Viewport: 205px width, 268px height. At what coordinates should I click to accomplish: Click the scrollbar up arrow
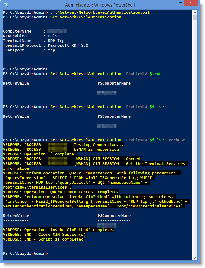click(195, 12)
